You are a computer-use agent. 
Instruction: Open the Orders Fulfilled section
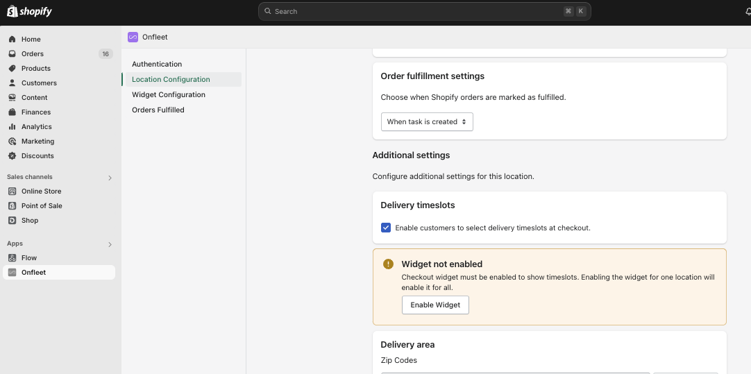pos(158,110)
